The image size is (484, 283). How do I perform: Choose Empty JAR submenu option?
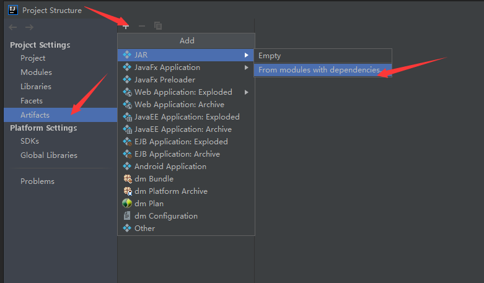pyautogui.click(x=323, y=56)
